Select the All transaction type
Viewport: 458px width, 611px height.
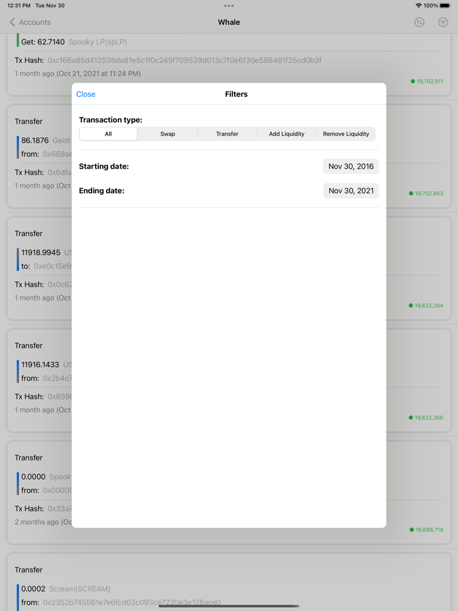click(109, 134)
